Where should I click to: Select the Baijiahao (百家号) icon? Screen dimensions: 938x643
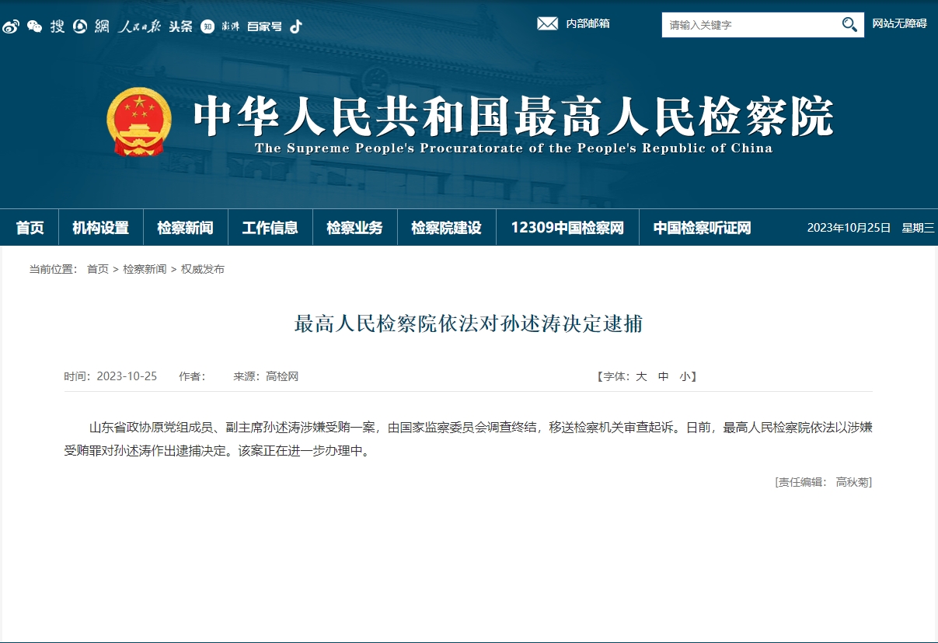click(264, 24)
